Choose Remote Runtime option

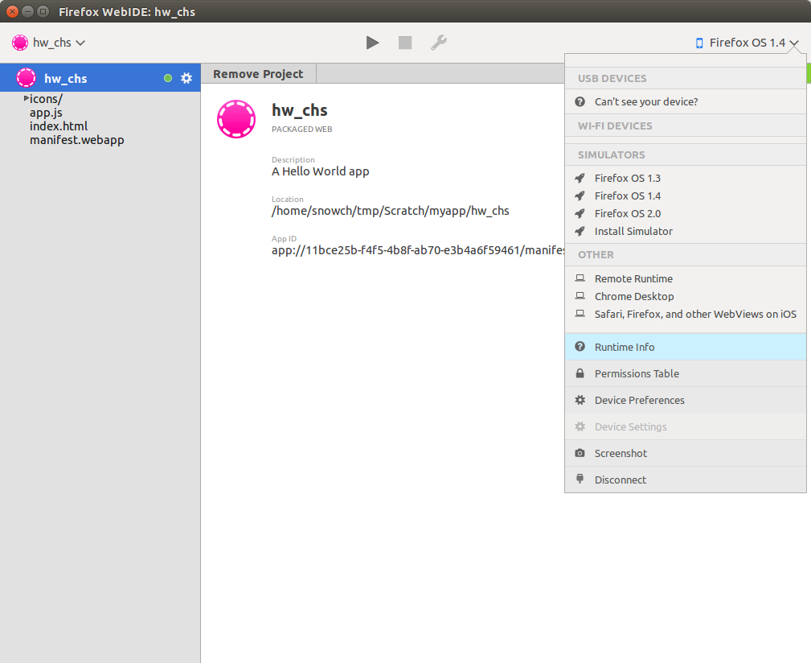pos(686,278)
